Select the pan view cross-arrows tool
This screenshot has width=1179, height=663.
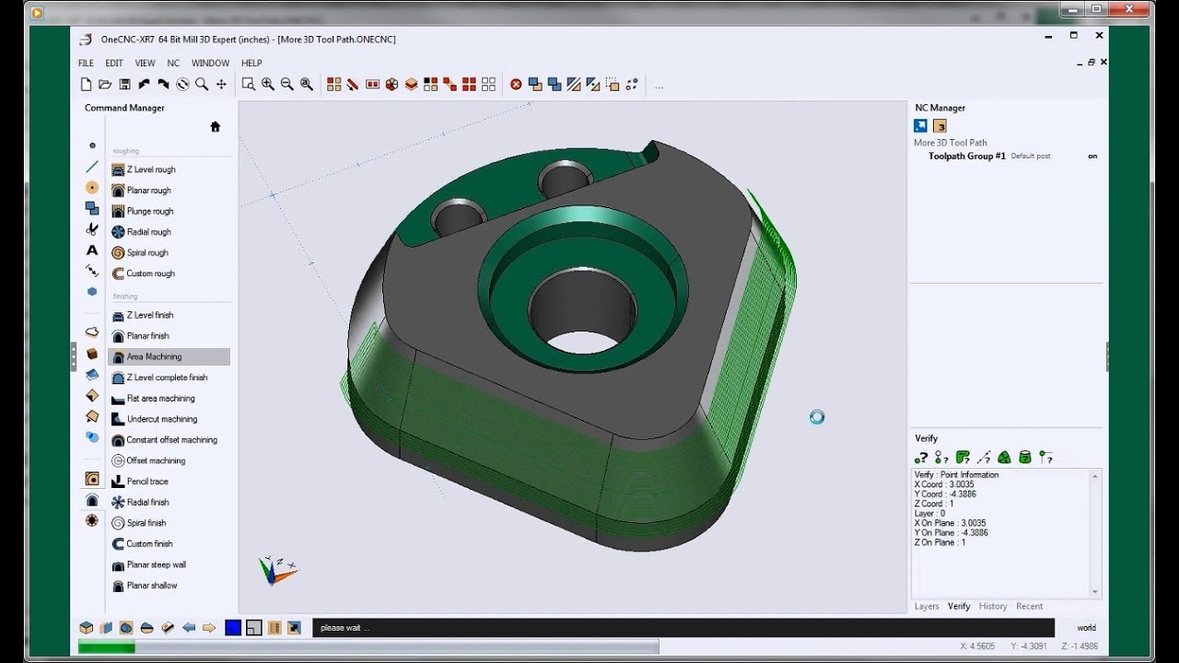(x=221, y=84)
